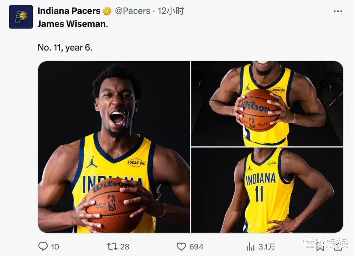Click the reply speech bubble icon

coord(43,246)
